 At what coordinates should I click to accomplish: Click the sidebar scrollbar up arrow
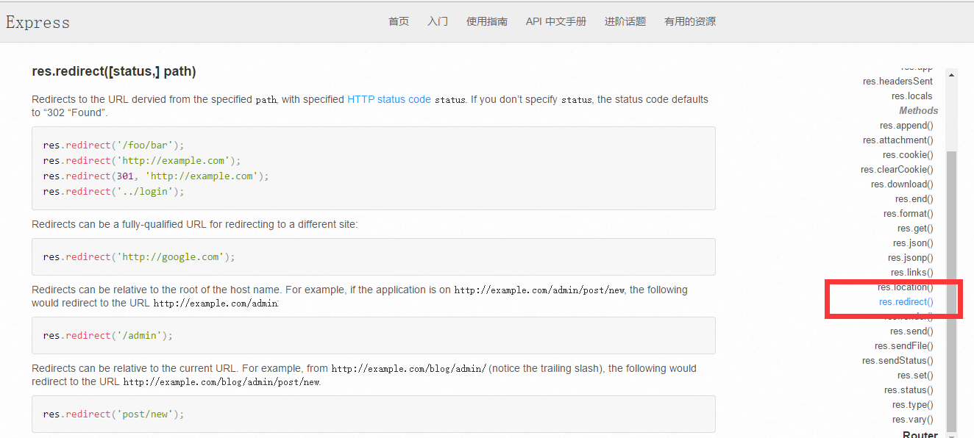click(x=952, y=74)
